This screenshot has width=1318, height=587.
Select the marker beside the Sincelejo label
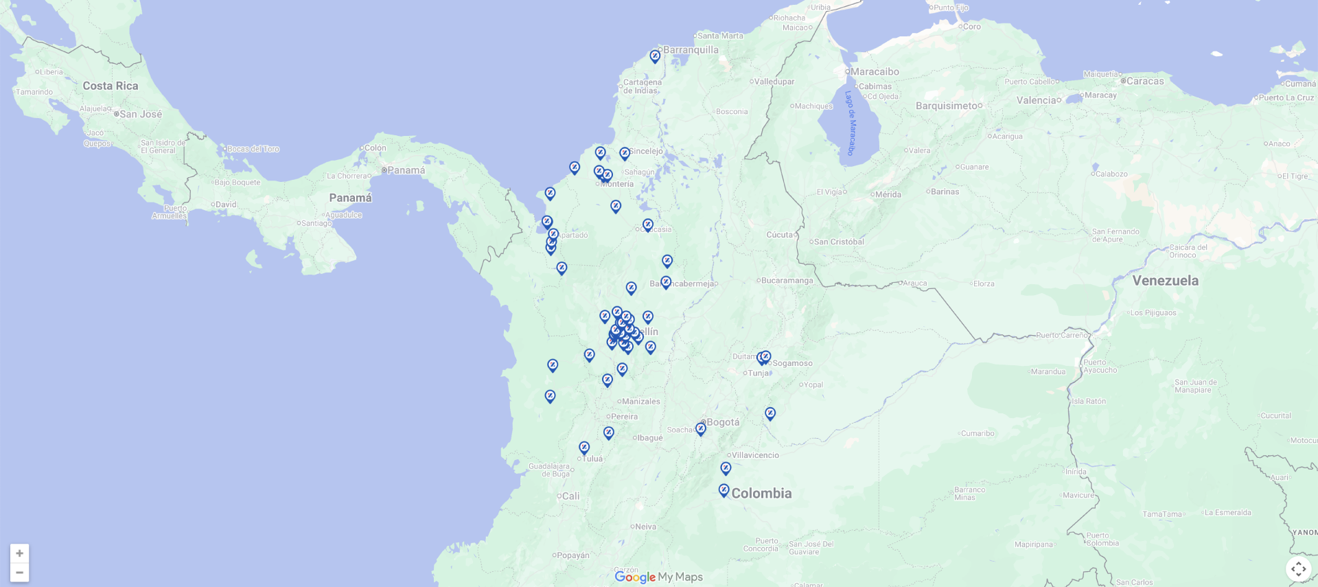625,153
